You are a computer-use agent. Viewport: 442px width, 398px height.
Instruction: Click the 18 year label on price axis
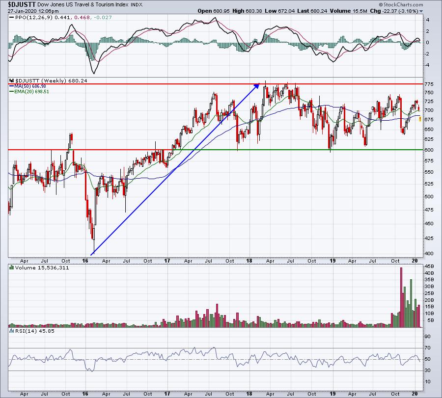(249, 261)
